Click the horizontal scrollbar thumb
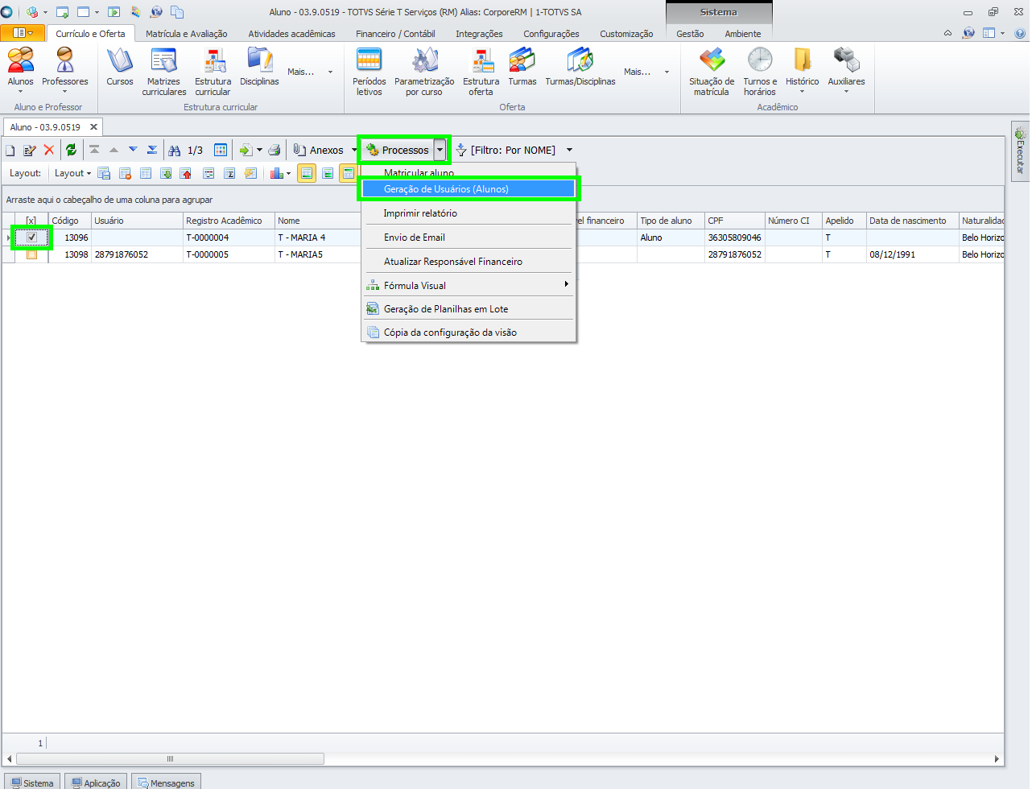The height and width of the screenshot is (789, 1032). click(170, 758)
